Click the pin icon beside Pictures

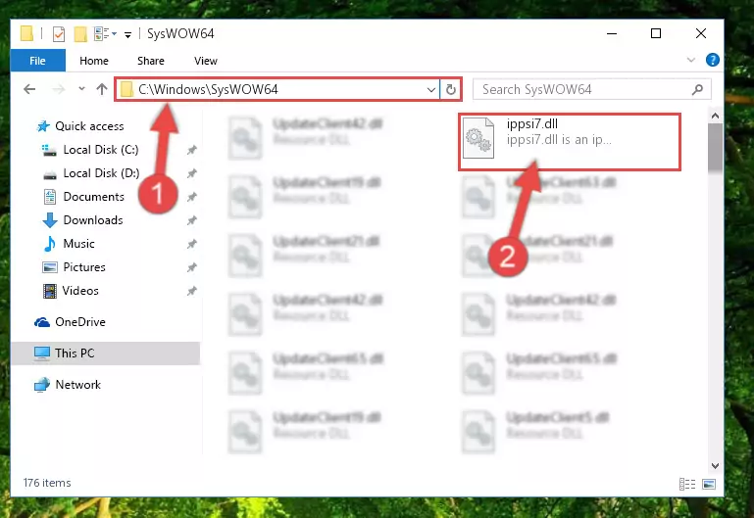click(192, 267)
